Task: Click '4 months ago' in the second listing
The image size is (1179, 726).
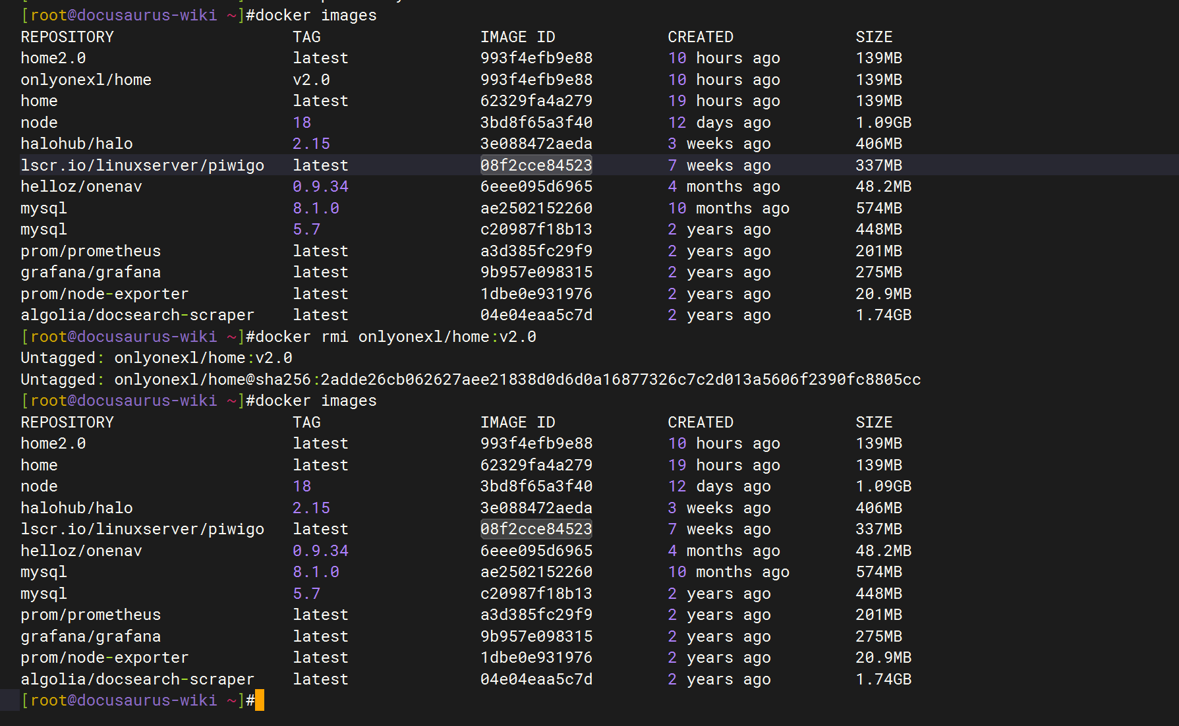Action: [724, 551]
